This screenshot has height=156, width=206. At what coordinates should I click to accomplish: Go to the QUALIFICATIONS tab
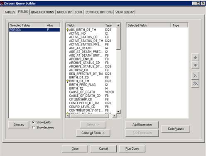coord(42,12)
